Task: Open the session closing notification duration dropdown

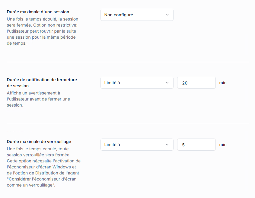Action: point(137,83)
